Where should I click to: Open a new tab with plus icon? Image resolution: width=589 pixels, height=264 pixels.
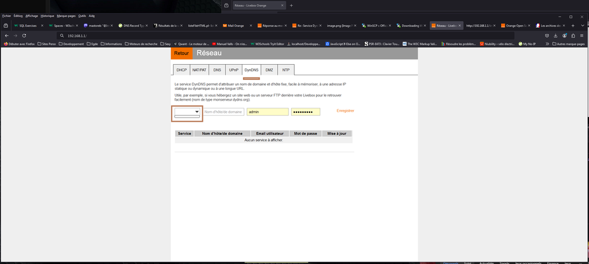coord(572,26)
